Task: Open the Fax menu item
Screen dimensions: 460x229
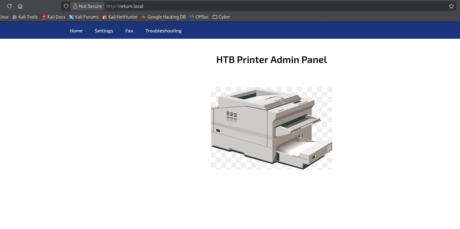Action: click(x=129, y=31)
